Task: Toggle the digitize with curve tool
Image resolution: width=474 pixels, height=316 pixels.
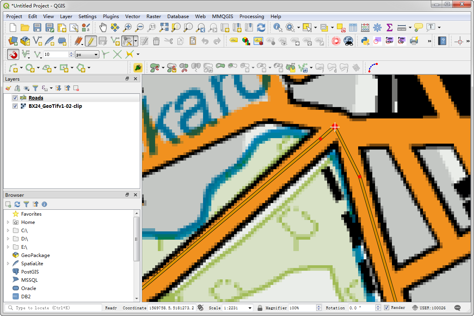Action: click(373, 68)
